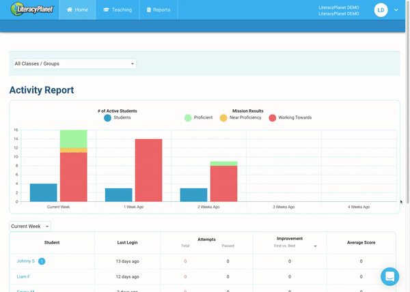The height and width of the screenshot is (292, 410).
Task: Open the All Classes / Groups dropdown
Action: point(74,63)
